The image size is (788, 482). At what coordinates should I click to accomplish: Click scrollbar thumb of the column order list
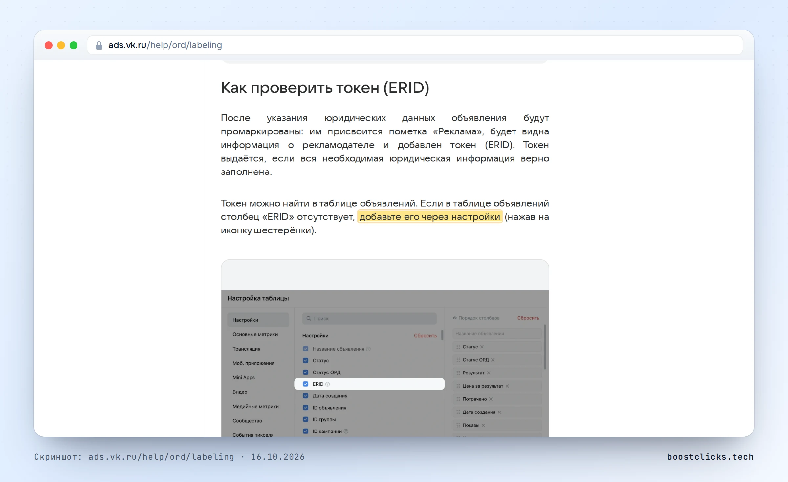click(545, 347)
